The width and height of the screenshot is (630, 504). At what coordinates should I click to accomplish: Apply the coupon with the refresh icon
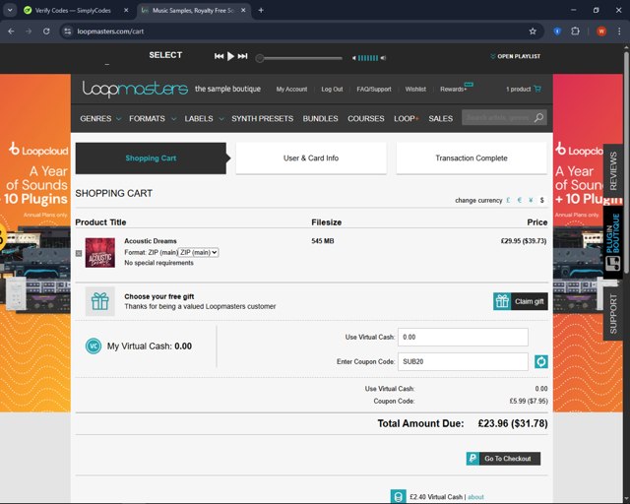click(x=541, y=361)
